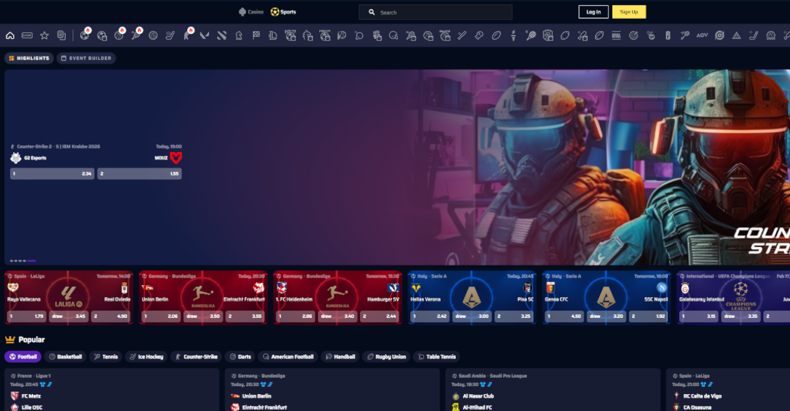
Task: Click the Home icon at the far left
Action: (x=9, y=36)
